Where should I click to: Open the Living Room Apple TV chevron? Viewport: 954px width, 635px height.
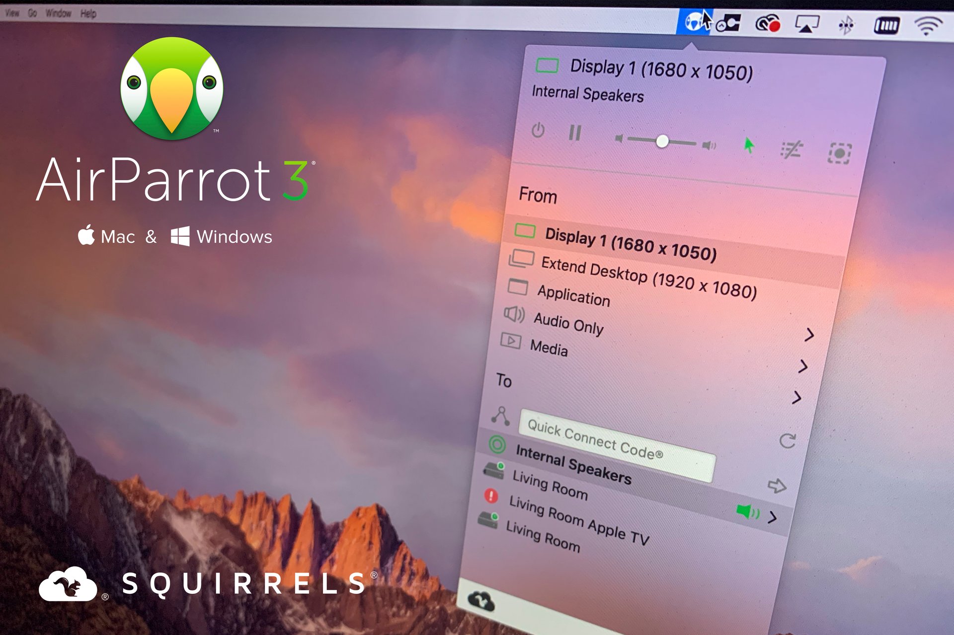coord(774,517)
